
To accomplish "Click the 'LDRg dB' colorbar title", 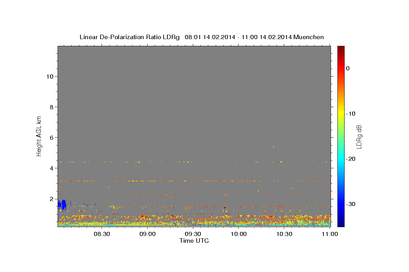I will pyautogui.click(x=359, y=136).
